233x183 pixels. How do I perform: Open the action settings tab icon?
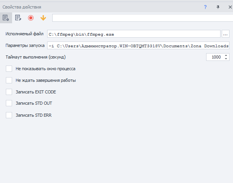click(x=6, y=18)
